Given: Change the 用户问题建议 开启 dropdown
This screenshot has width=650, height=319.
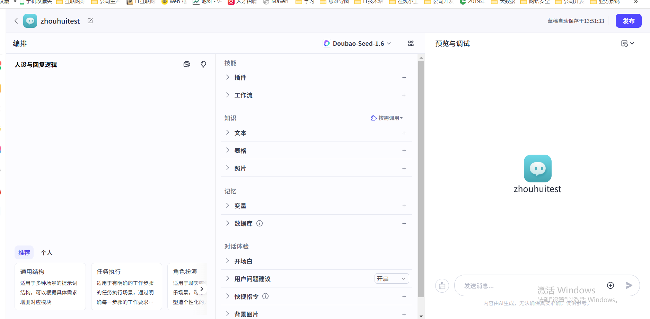Looking at the screenshot, I should coord(392,278).
